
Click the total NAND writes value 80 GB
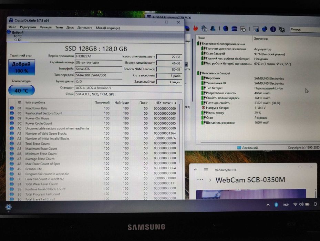click(169, 70)
